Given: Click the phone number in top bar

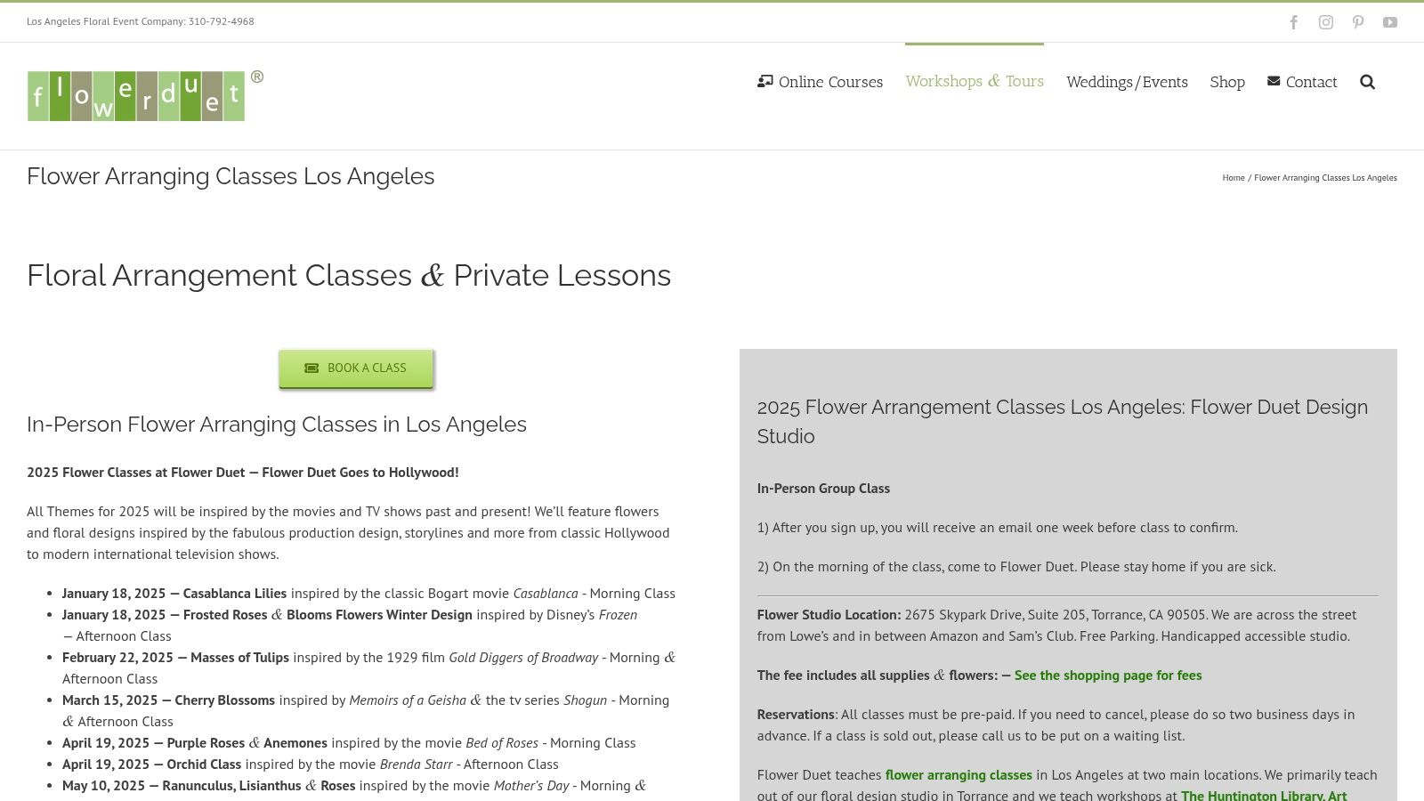Looking at the screenshot, I should pyautogui.click(x=221, y=21).
